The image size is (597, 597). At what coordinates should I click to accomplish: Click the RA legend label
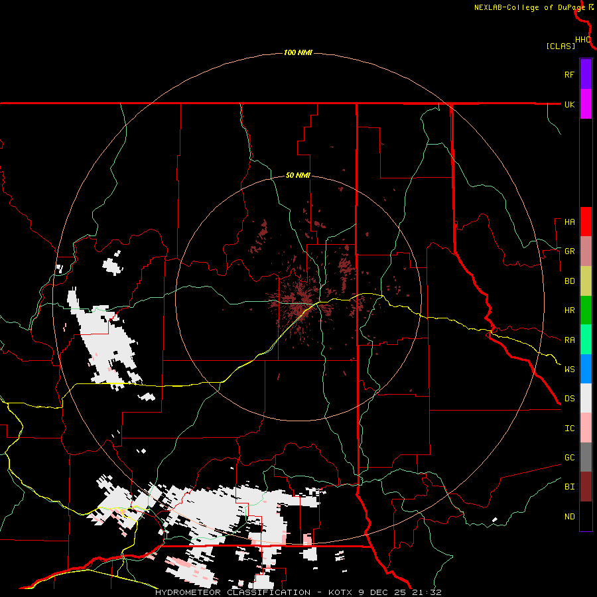click(569, 340)
